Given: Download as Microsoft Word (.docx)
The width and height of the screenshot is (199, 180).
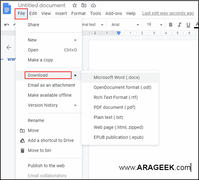Looking at the screenshot, I should 120,77.
